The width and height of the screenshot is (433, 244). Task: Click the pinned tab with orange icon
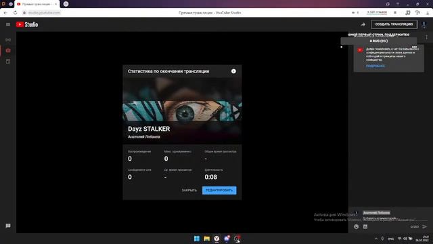3,4
